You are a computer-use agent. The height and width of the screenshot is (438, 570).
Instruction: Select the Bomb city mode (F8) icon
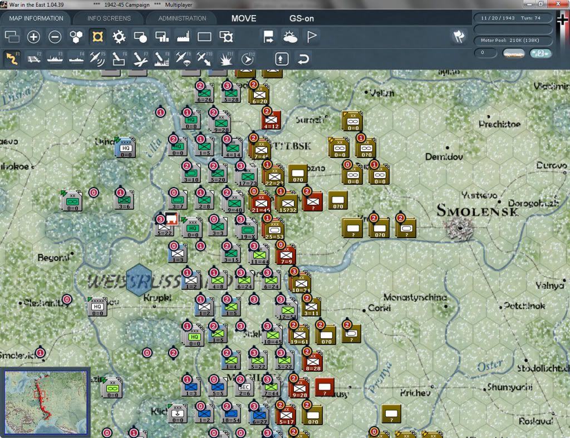(x=161, y=58)
